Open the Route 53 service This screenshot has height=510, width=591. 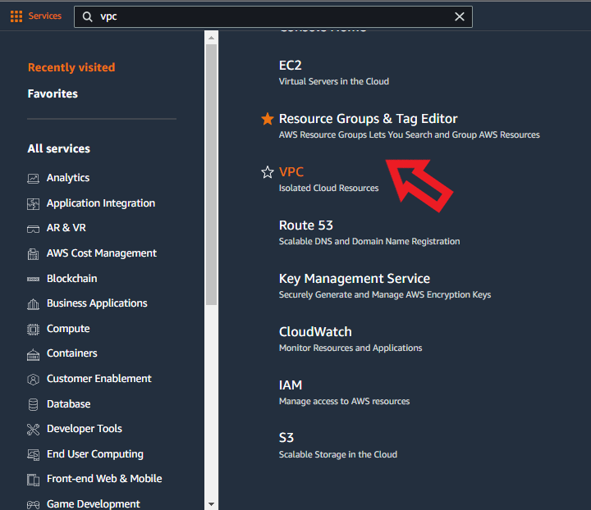point(305,225)
